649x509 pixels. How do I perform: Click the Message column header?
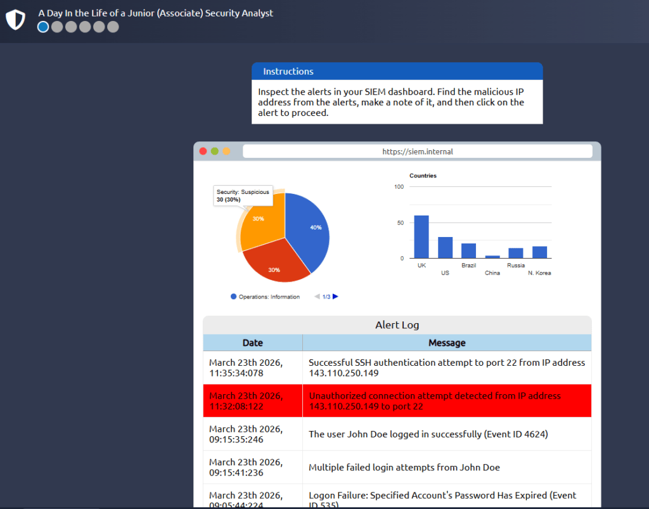coord(447,343)
